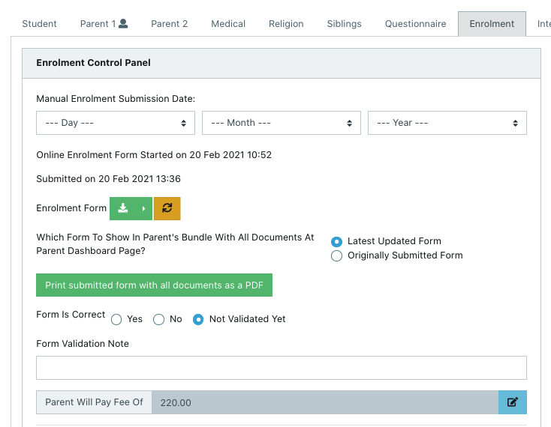Image resolution: width=551 pixels, height=427 pixels.
Task: Click the Form Validation Note text field
Action: [x=281, y=368]
